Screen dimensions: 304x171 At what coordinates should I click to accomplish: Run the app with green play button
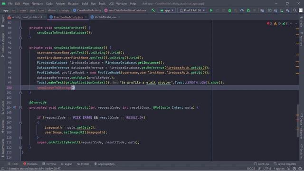click(211, 10)
